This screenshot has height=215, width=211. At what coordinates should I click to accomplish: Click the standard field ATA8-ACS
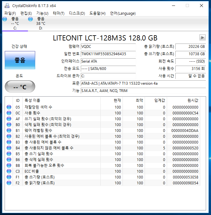click(143, 83)
